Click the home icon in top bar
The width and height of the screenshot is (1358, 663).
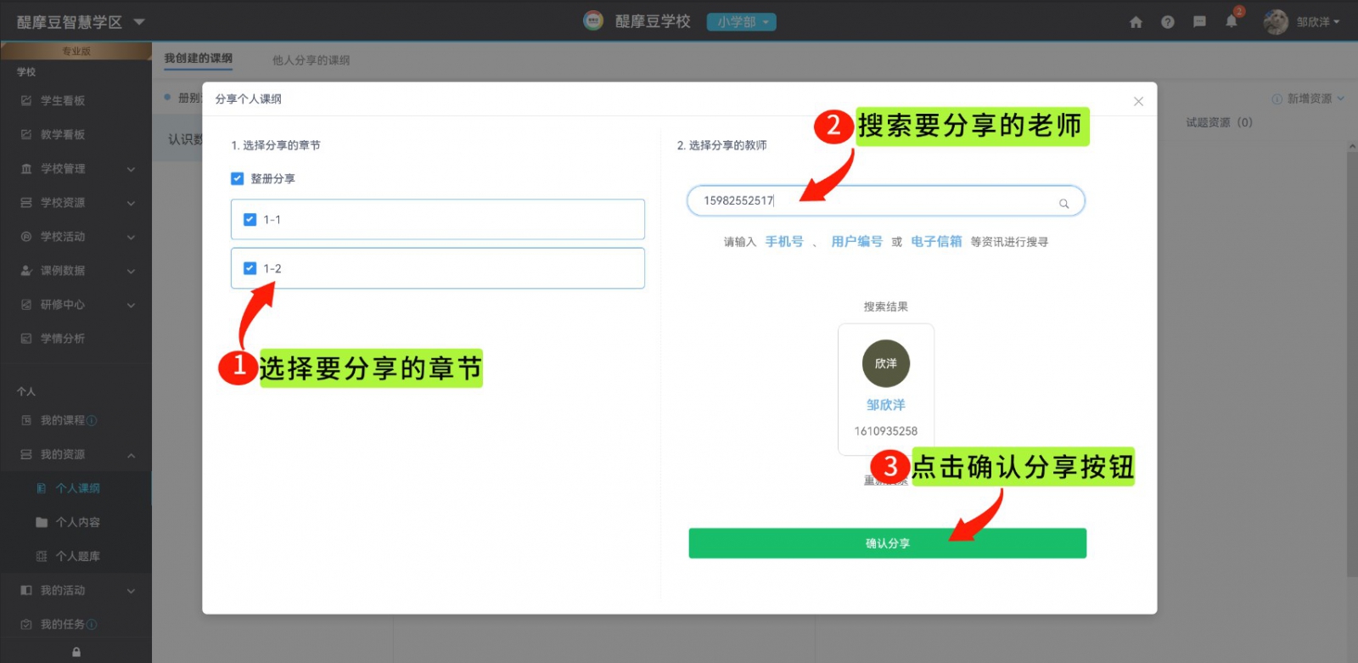pos(1136,22)
